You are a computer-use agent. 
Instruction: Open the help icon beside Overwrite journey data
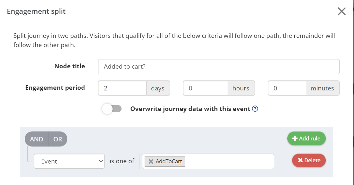tap(255, 109)
